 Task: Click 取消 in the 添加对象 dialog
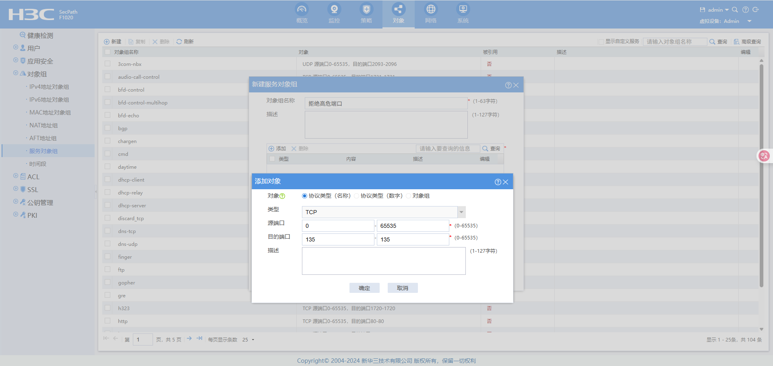click(x=403, y=288)
